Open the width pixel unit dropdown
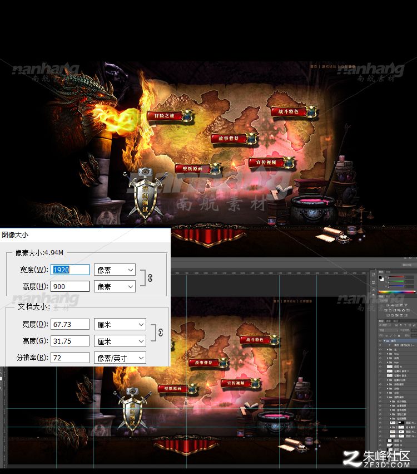 tap(115, 270)
